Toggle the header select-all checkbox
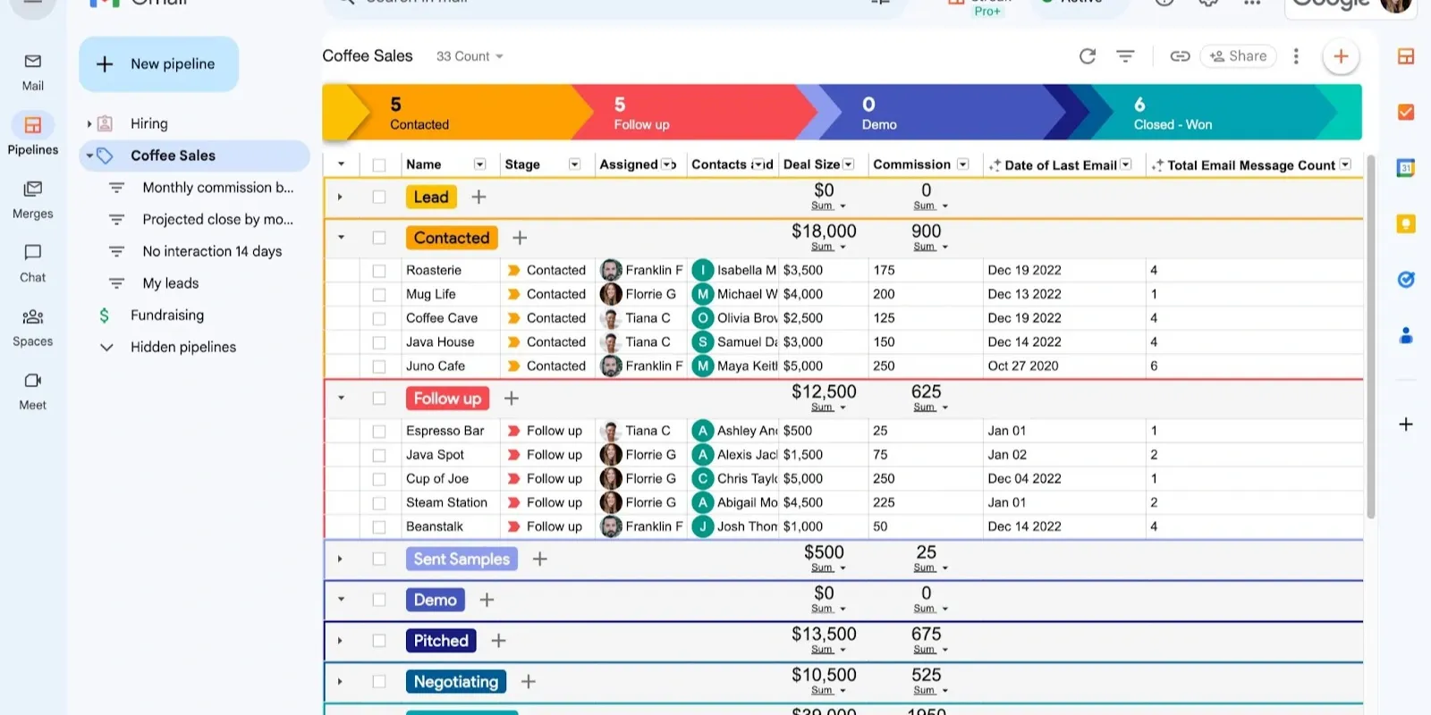The width and height of the screenshot is (1431, 715). pos(379,165)
